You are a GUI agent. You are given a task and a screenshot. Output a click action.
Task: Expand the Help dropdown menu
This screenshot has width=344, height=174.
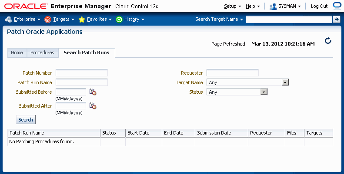click(253, 7)
